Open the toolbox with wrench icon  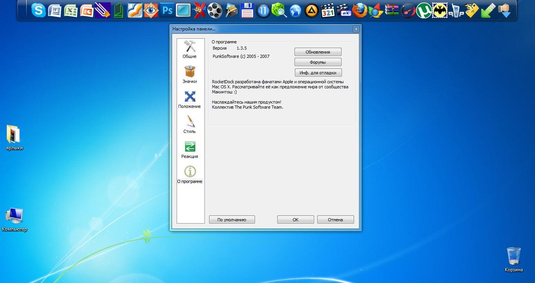pyautogui.click(x=231, y=11)
